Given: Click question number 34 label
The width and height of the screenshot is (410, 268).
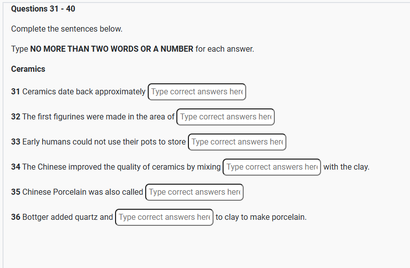Looking at the screenshot, I should coord(16,167).
